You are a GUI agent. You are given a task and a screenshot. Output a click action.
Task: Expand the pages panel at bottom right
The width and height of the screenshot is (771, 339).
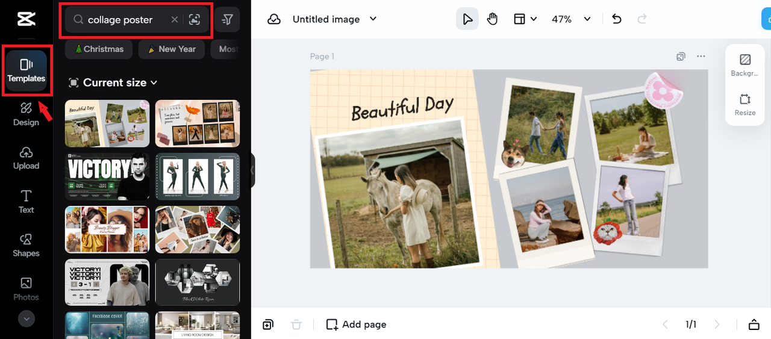754,325
